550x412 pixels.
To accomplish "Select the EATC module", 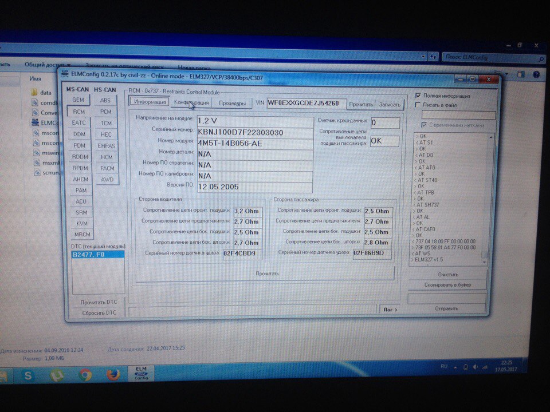I will tap(79, 122).
